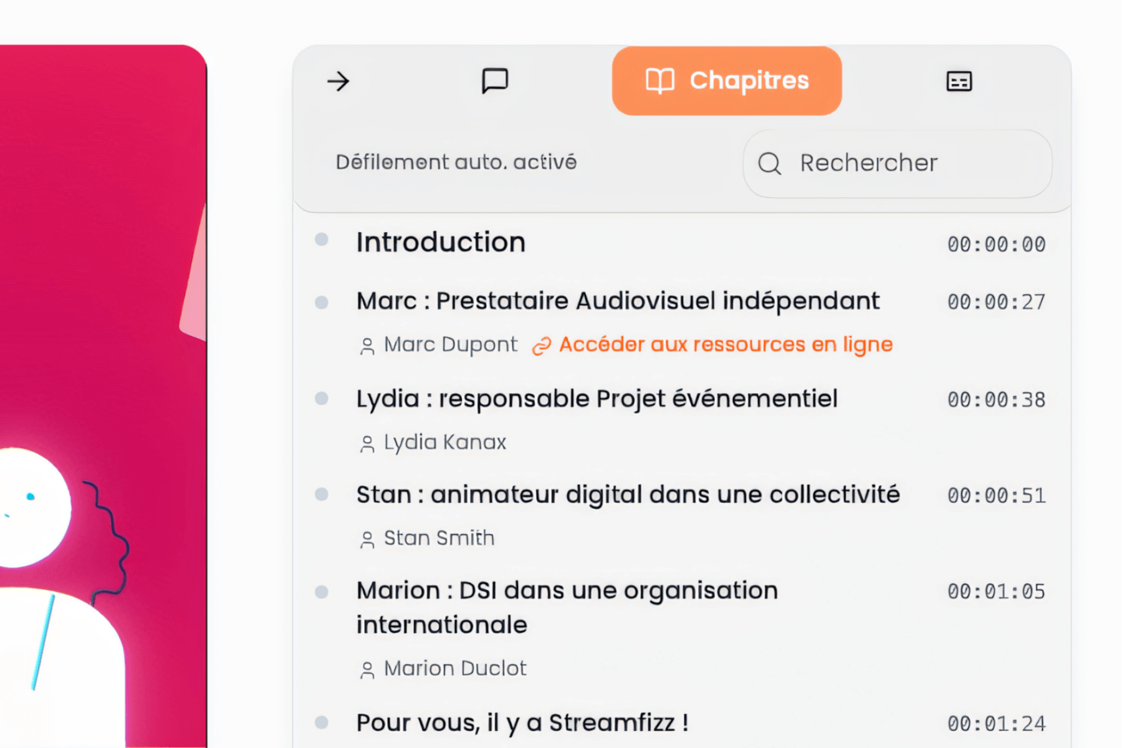Click the person icon beside Marion Duclot

point(367,668)
